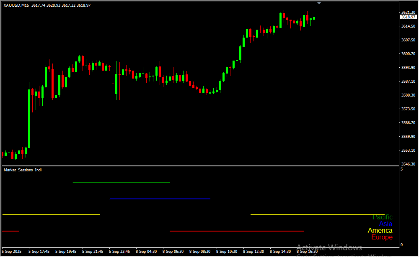
Task: Click the 8 Sep 04:30 time label
Action: (x=147, y=252)
